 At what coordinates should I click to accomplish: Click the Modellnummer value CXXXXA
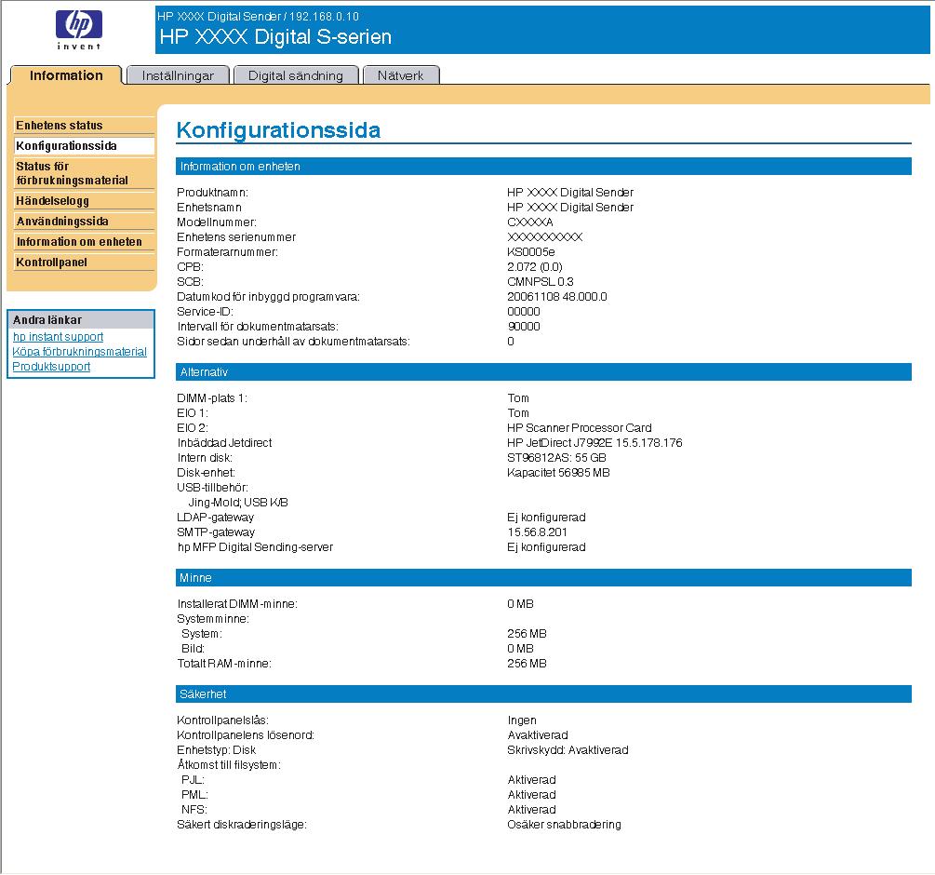530,222
